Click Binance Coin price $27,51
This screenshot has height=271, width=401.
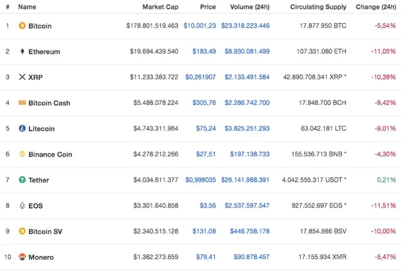(206, 154)
